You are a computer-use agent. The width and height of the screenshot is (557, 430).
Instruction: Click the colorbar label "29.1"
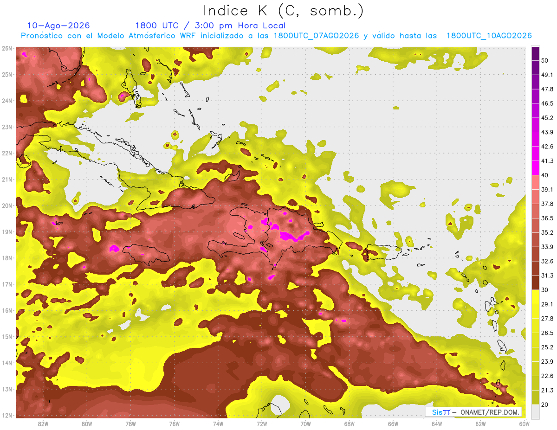(547, 304)
